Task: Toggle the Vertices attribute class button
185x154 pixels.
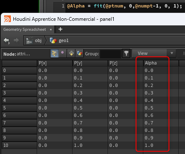Action: (x=62, y=53)
